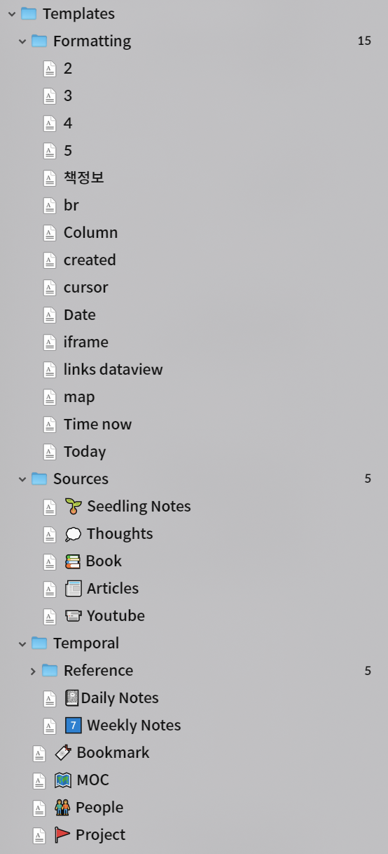The width and height of the screenshot is (388, 854).
Task: Open the Weekly Notes template
Action: pyautogui.click(x=134, y=725)
